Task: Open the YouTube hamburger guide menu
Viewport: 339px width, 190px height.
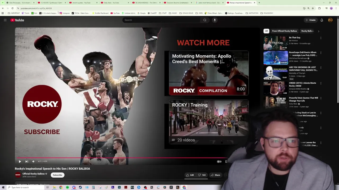Action: [x=5, y=20]
